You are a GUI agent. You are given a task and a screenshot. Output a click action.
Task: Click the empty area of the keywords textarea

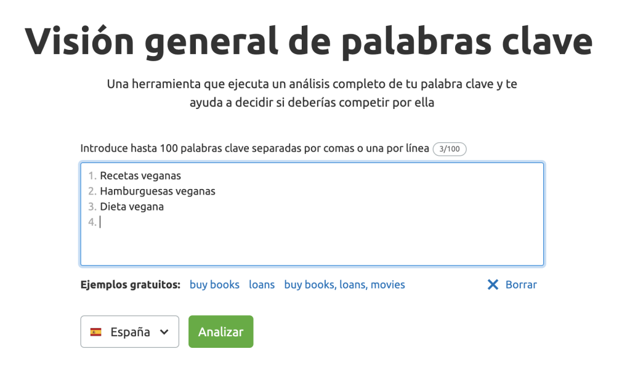(312, 246)
